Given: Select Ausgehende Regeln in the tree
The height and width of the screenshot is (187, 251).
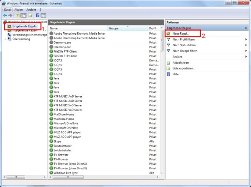Looking at the screenshot, I should (25, 30).
